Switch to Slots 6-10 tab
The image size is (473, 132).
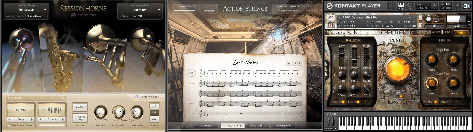[257, 126]
